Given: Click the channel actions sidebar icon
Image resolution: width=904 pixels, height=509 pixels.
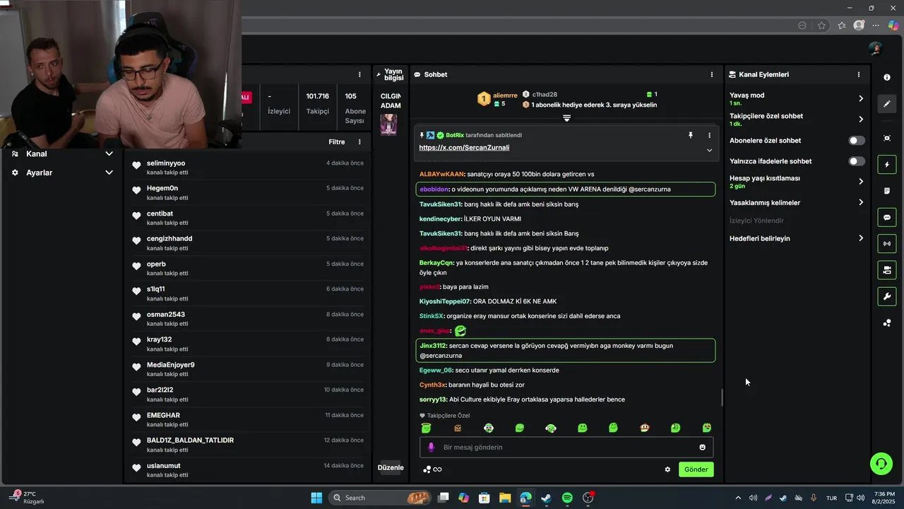Looking at the screenshot, I should click(887, 270).
